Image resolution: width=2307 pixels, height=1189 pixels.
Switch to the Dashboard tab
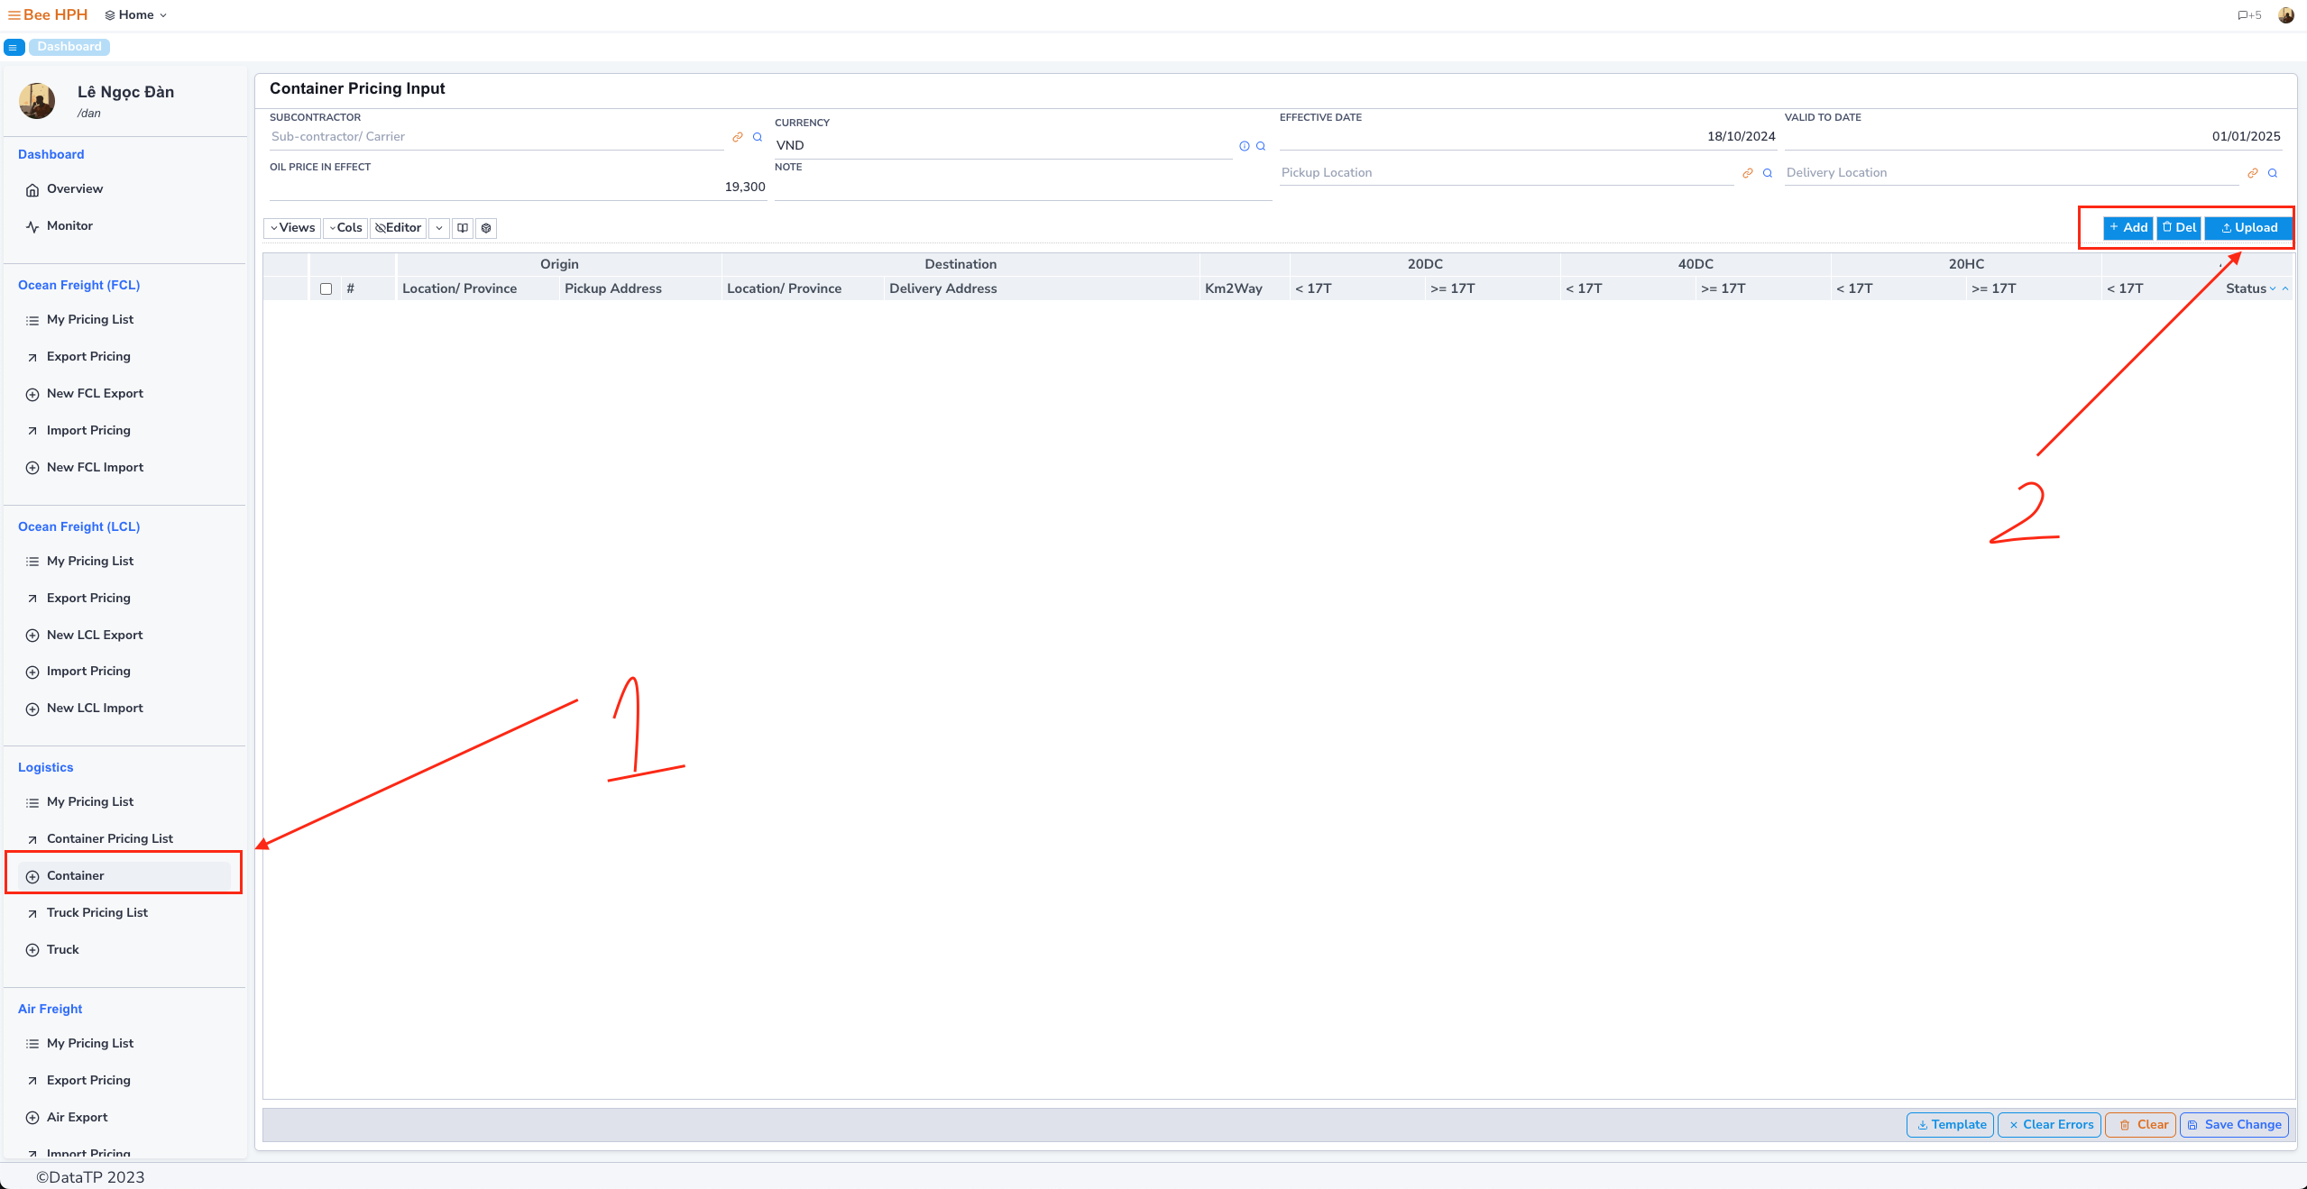[x=69, y=47]
